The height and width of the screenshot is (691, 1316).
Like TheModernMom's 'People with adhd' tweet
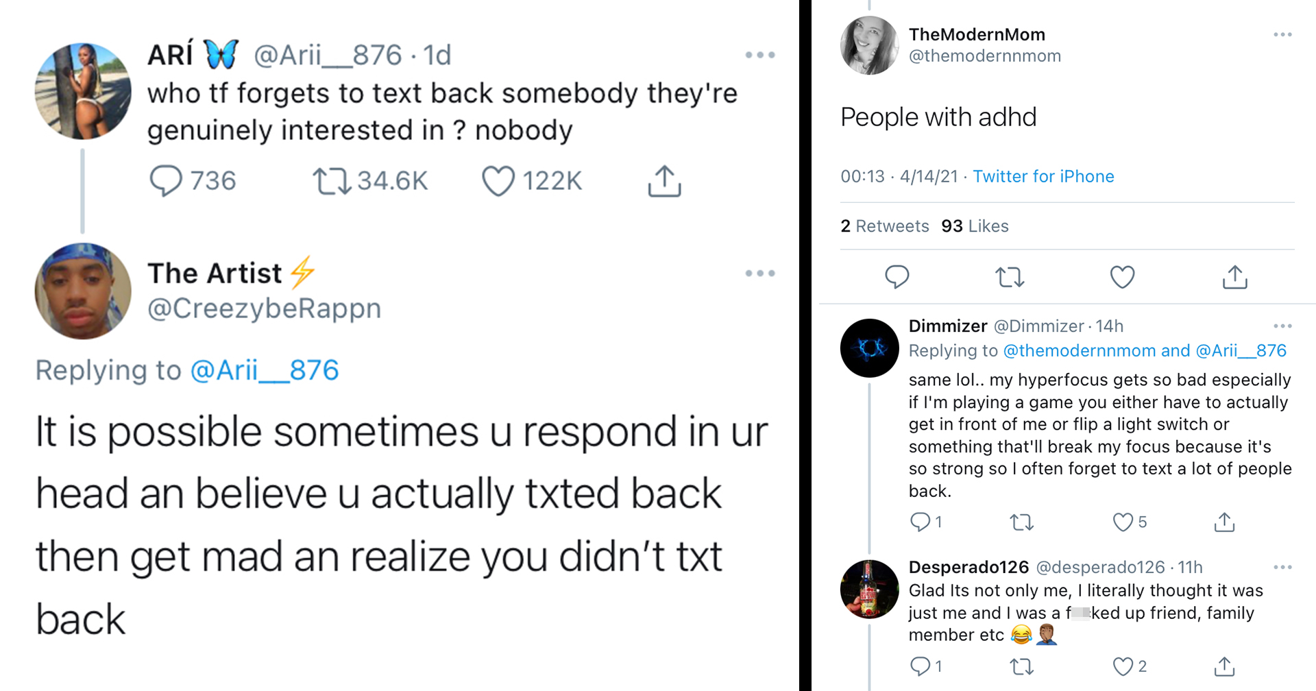[1122, 277]
